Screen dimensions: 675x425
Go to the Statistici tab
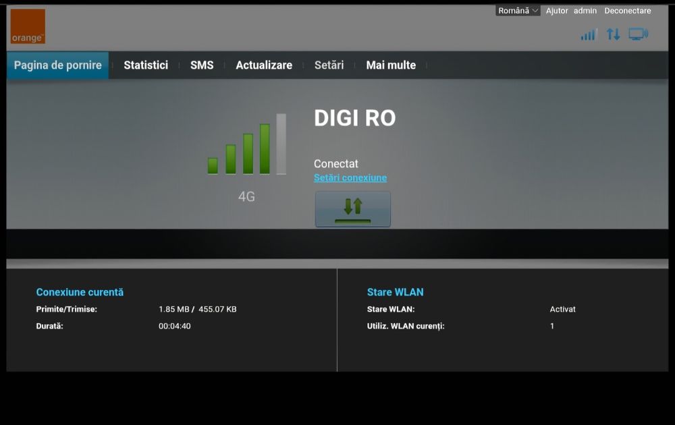pyautogui.click(x=146, y=65)
